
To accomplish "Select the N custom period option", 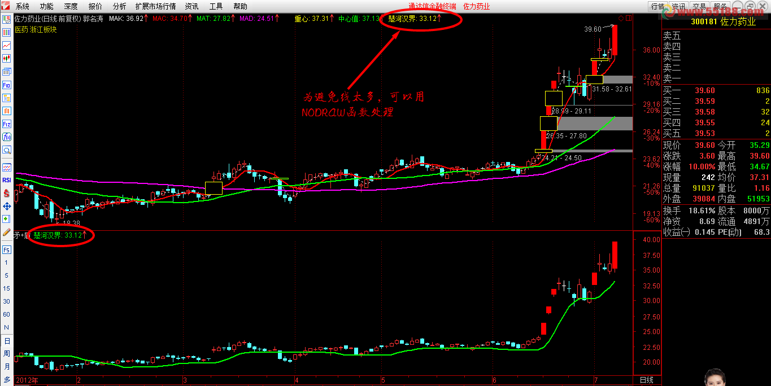I will pos(7,328).
